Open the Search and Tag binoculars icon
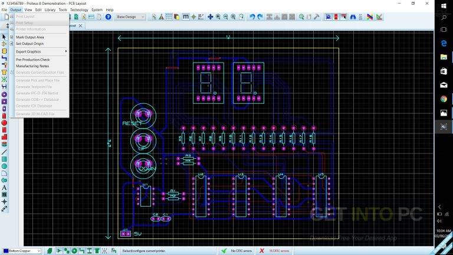Screen dimensions: 453x255 coord(353,17)
